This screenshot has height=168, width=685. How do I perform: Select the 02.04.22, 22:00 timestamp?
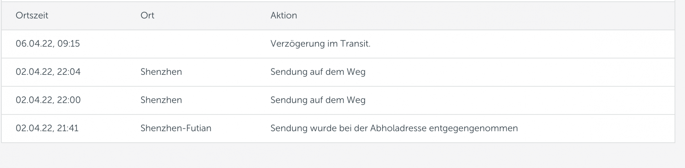(48, 100)
